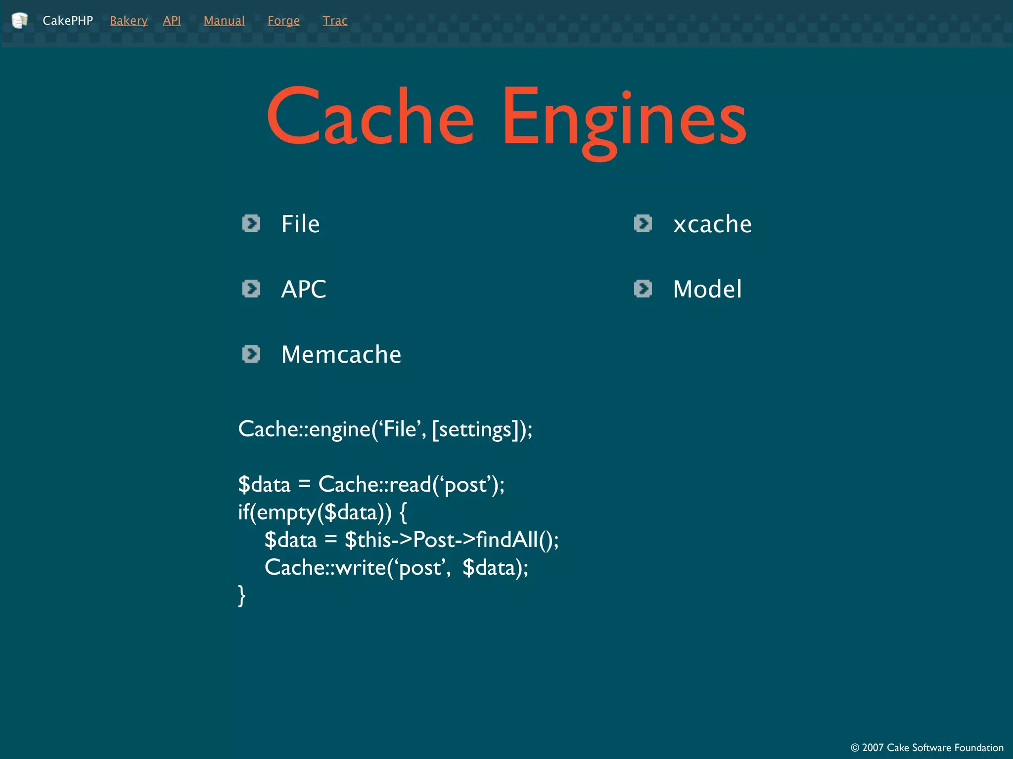This screenshot has height=759, width=1013.
Task: Click the if(empty($data)) { line
Action: tap(322, 512)
